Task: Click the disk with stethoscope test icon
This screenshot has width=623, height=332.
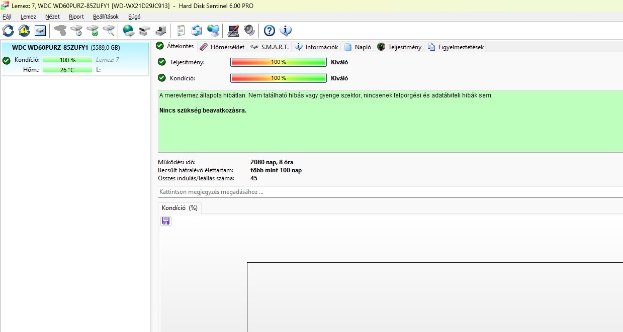Action: coord(61,31)
